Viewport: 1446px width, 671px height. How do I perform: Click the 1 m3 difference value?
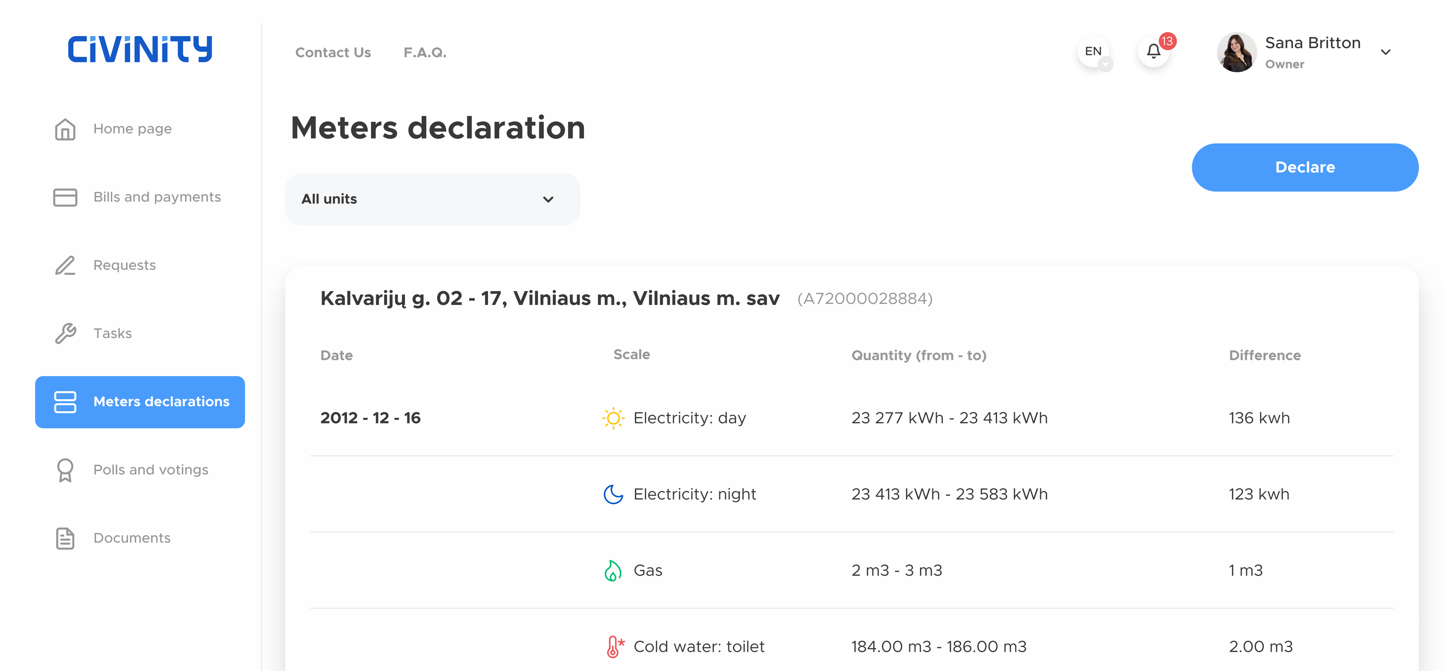pyautogui.click(x=1246, y=571)
